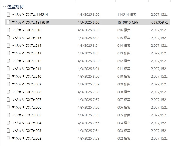Screen dimensions: 196x146
Task: Click file icon of マジカミ DX.7z.002
Action: point(8,138)
